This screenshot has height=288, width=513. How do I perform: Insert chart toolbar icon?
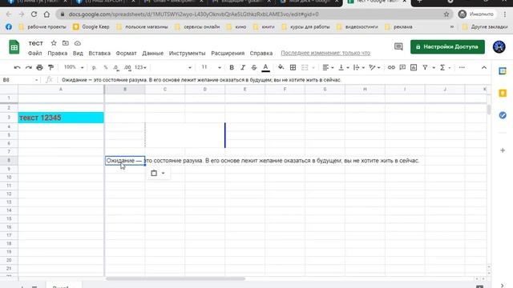[x=414, y=67]
